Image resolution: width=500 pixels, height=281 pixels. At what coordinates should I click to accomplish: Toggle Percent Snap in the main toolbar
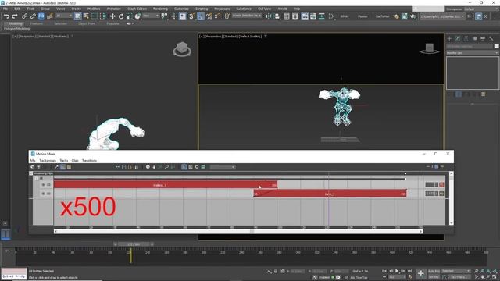209,16
